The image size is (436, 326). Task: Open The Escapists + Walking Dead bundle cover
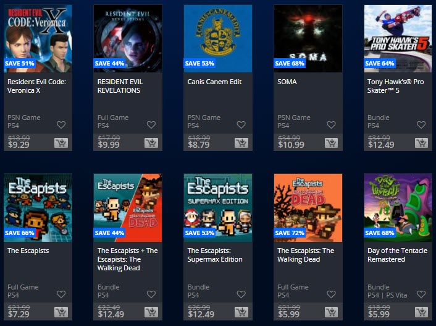click(128, 208)
